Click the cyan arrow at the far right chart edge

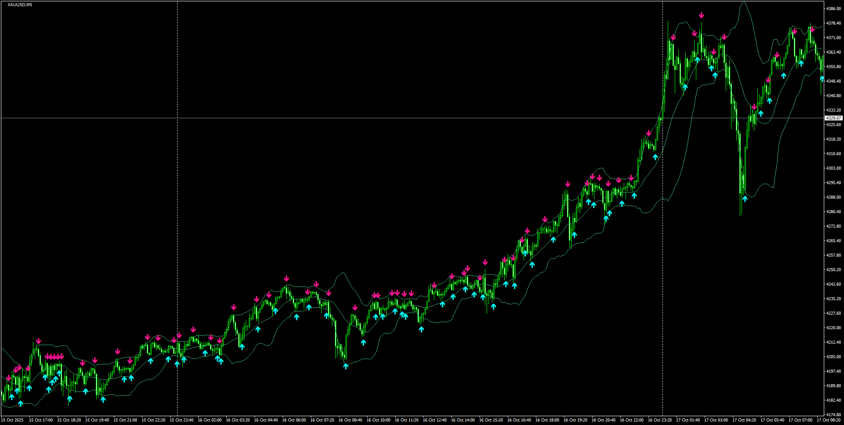822,78
